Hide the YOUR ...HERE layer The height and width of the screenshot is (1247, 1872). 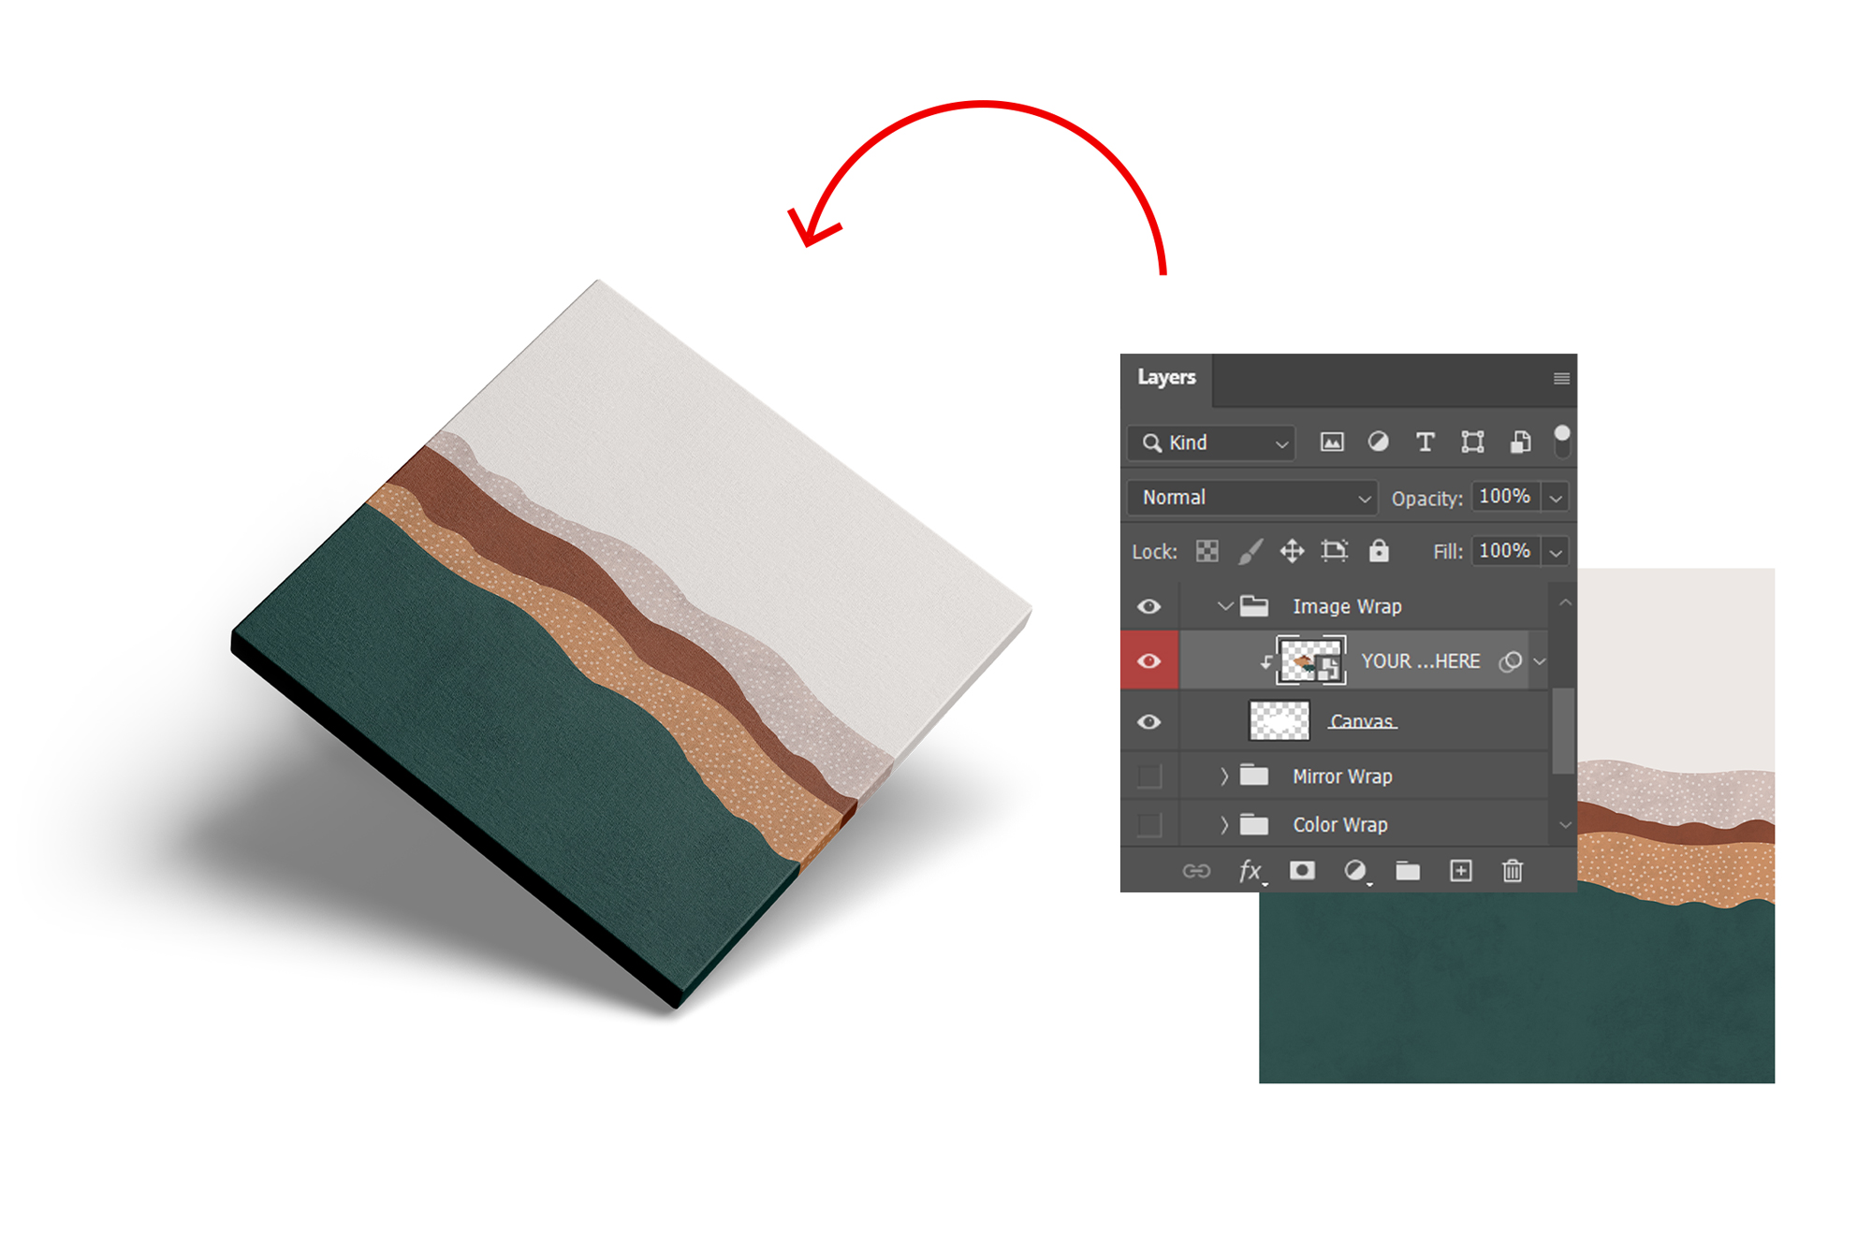tap(1149, 661)
